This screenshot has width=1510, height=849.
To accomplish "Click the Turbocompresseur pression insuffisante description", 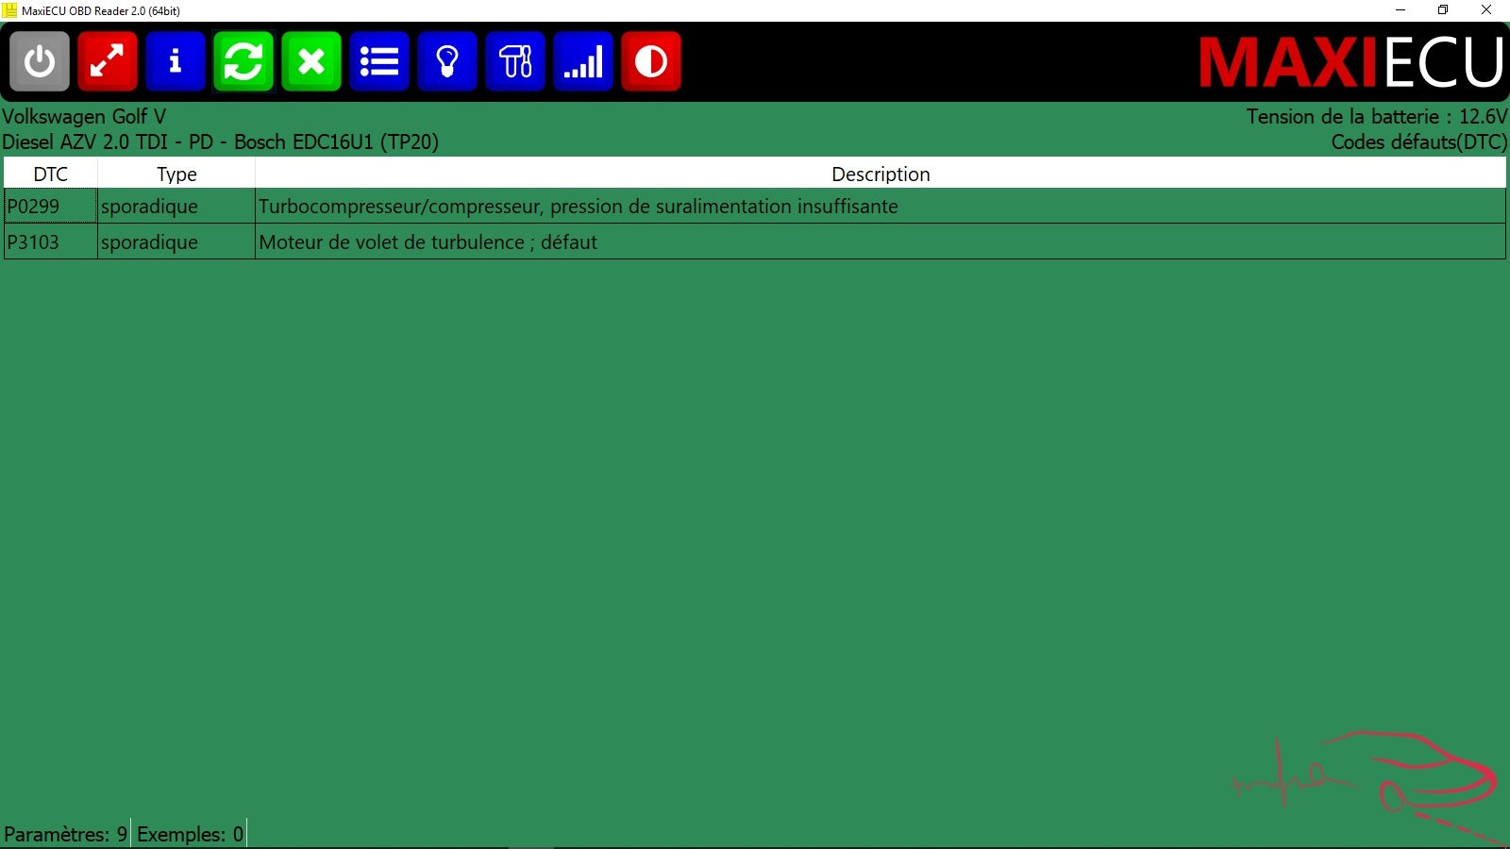I will click(881, 206).
